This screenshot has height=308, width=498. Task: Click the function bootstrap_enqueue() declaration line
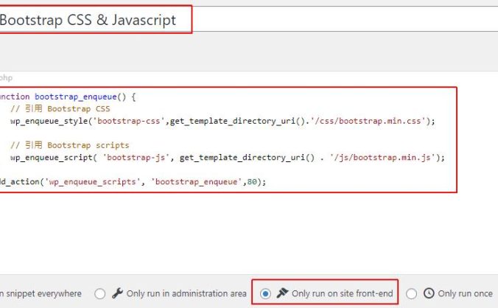(68, 97)
